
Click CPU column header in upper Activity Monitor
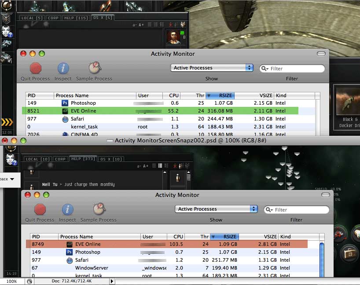(171, 95)
